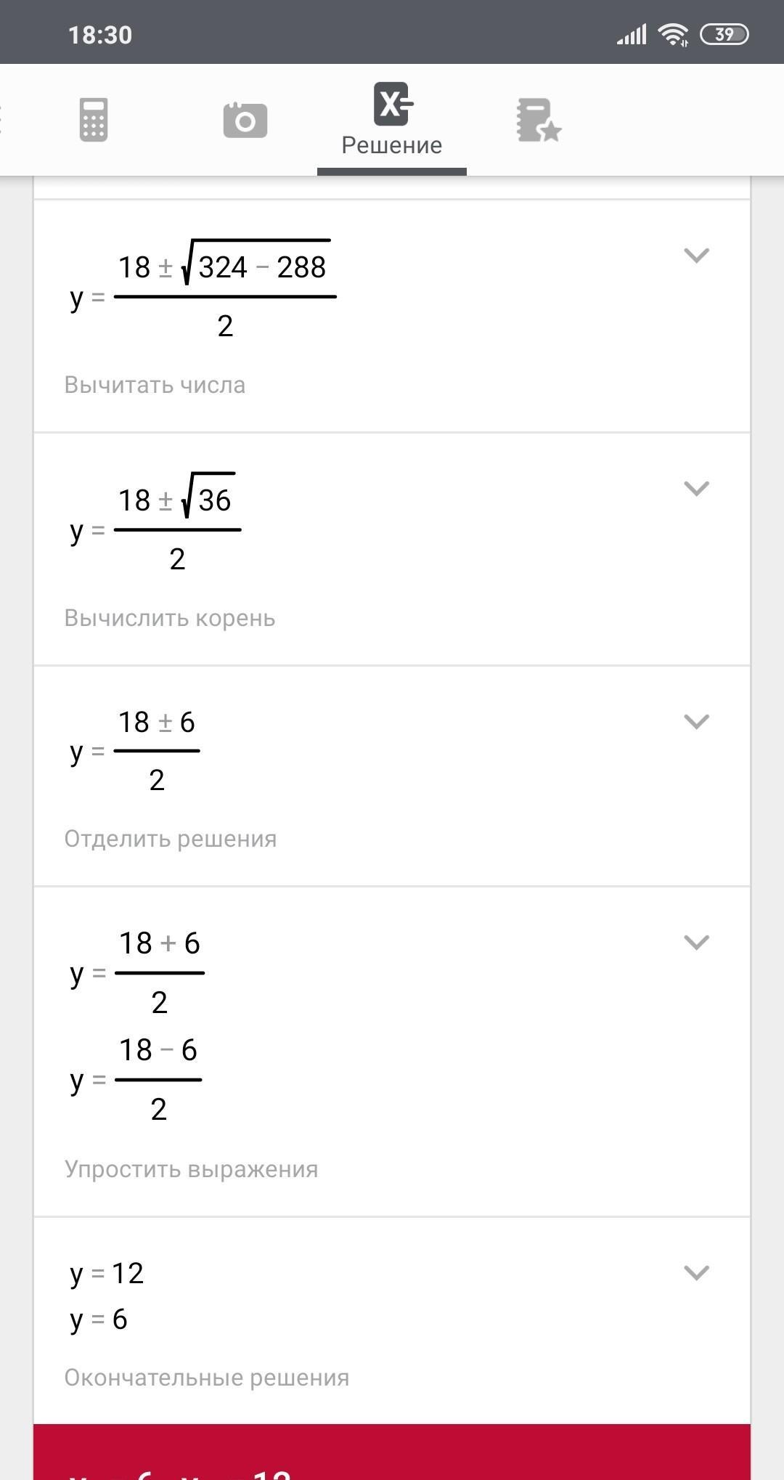Expand the final solutions step chevron
784x1480 pixels.
[x=696, y=1273]
